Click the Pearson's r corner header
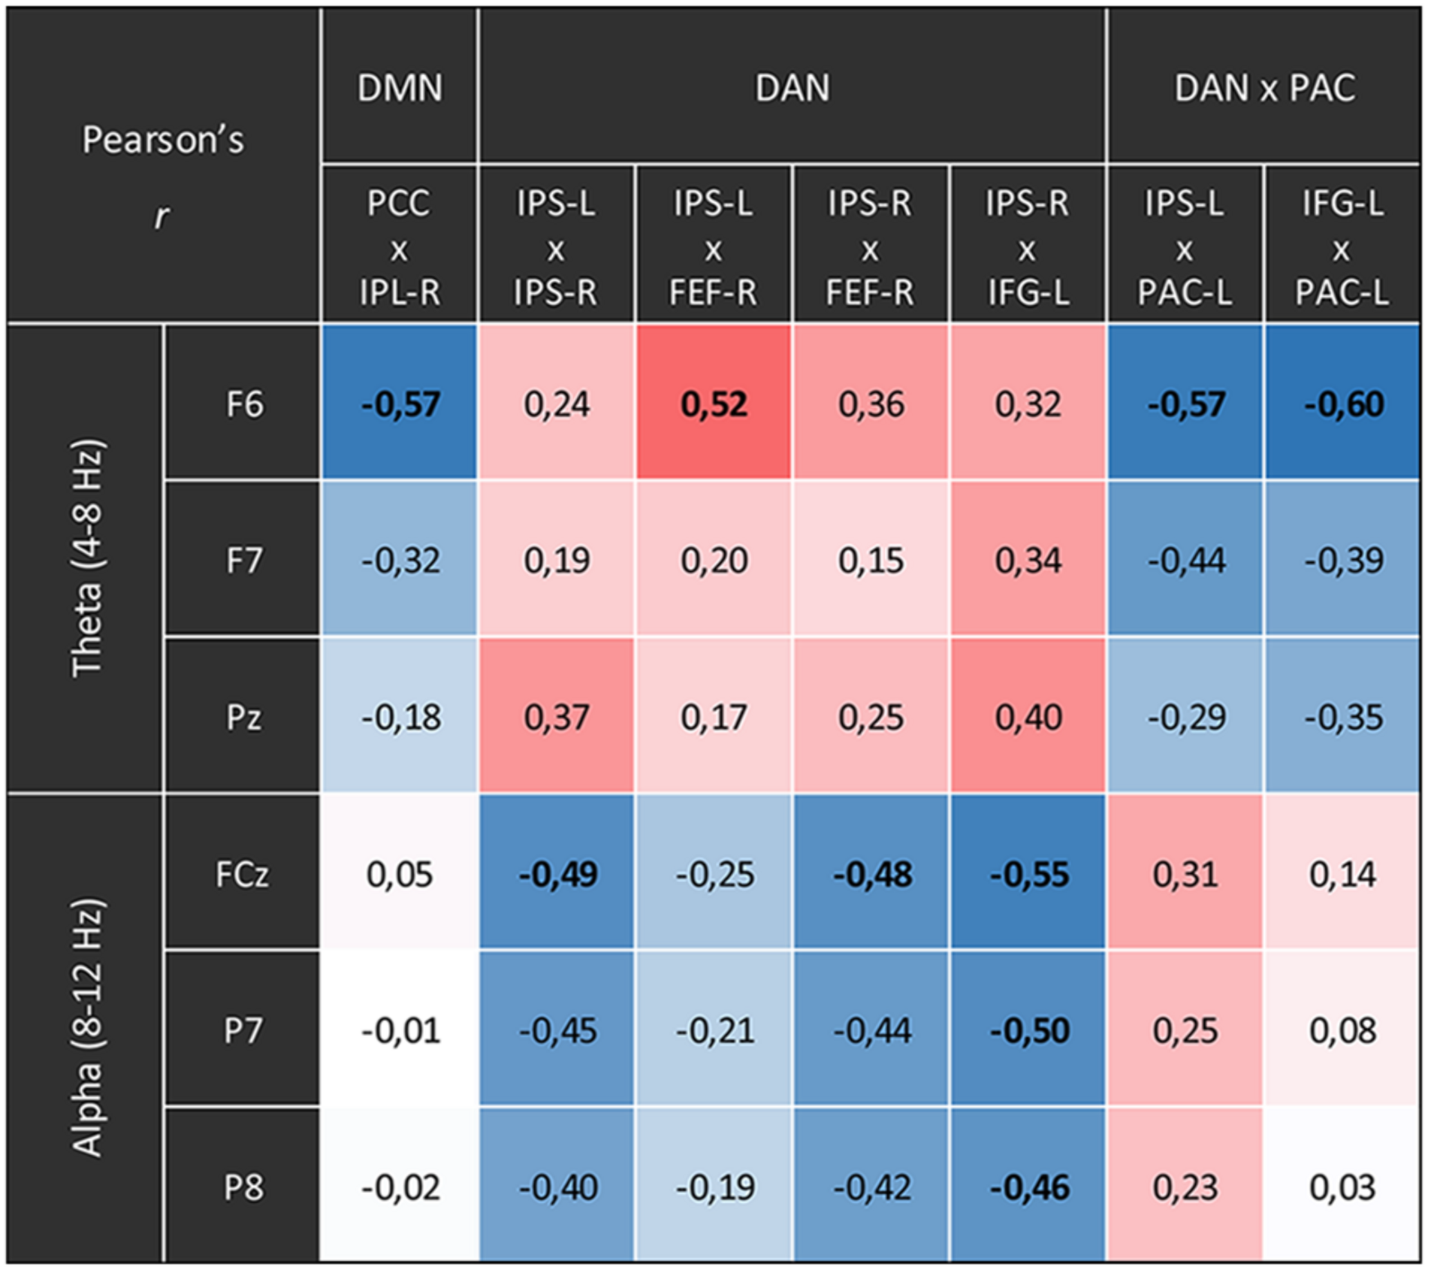This screenshot has height=1273, width=1431. pyautogui.click(x=163, y=168)
